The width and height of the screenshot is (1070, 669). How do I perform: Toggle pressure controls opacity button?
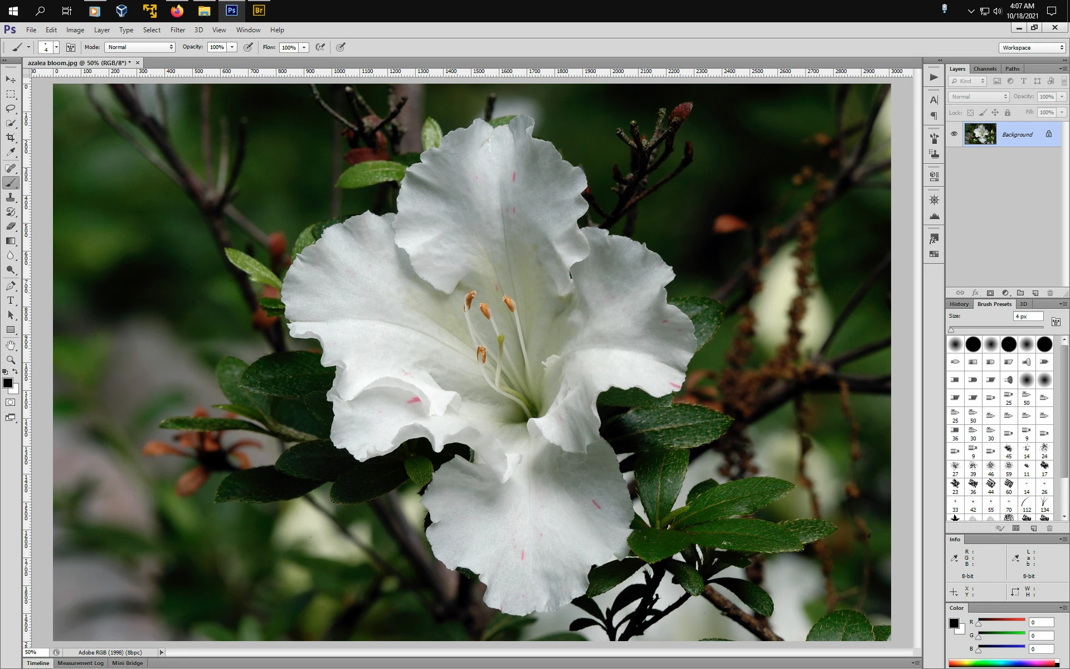[249, 47]
